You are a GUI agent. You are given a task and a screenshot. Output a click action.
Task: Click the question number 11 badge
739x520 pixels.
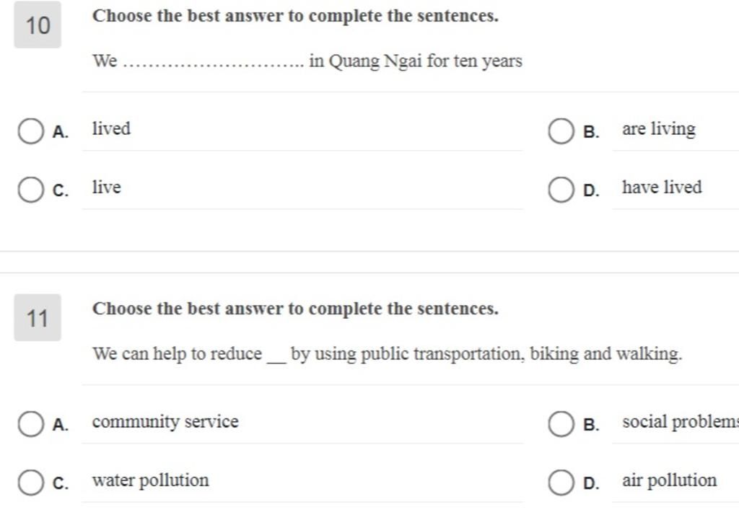(38, 317)
